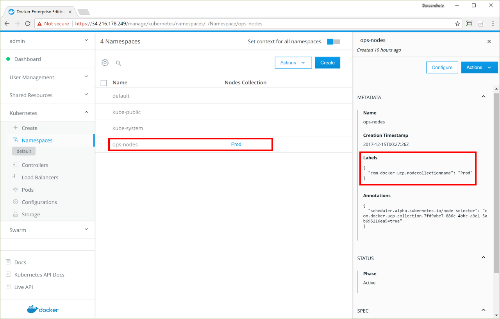Open Docs from the sidebar footer
The width and height of the screenshot is (500, 319).
click(x=20, y=262)
